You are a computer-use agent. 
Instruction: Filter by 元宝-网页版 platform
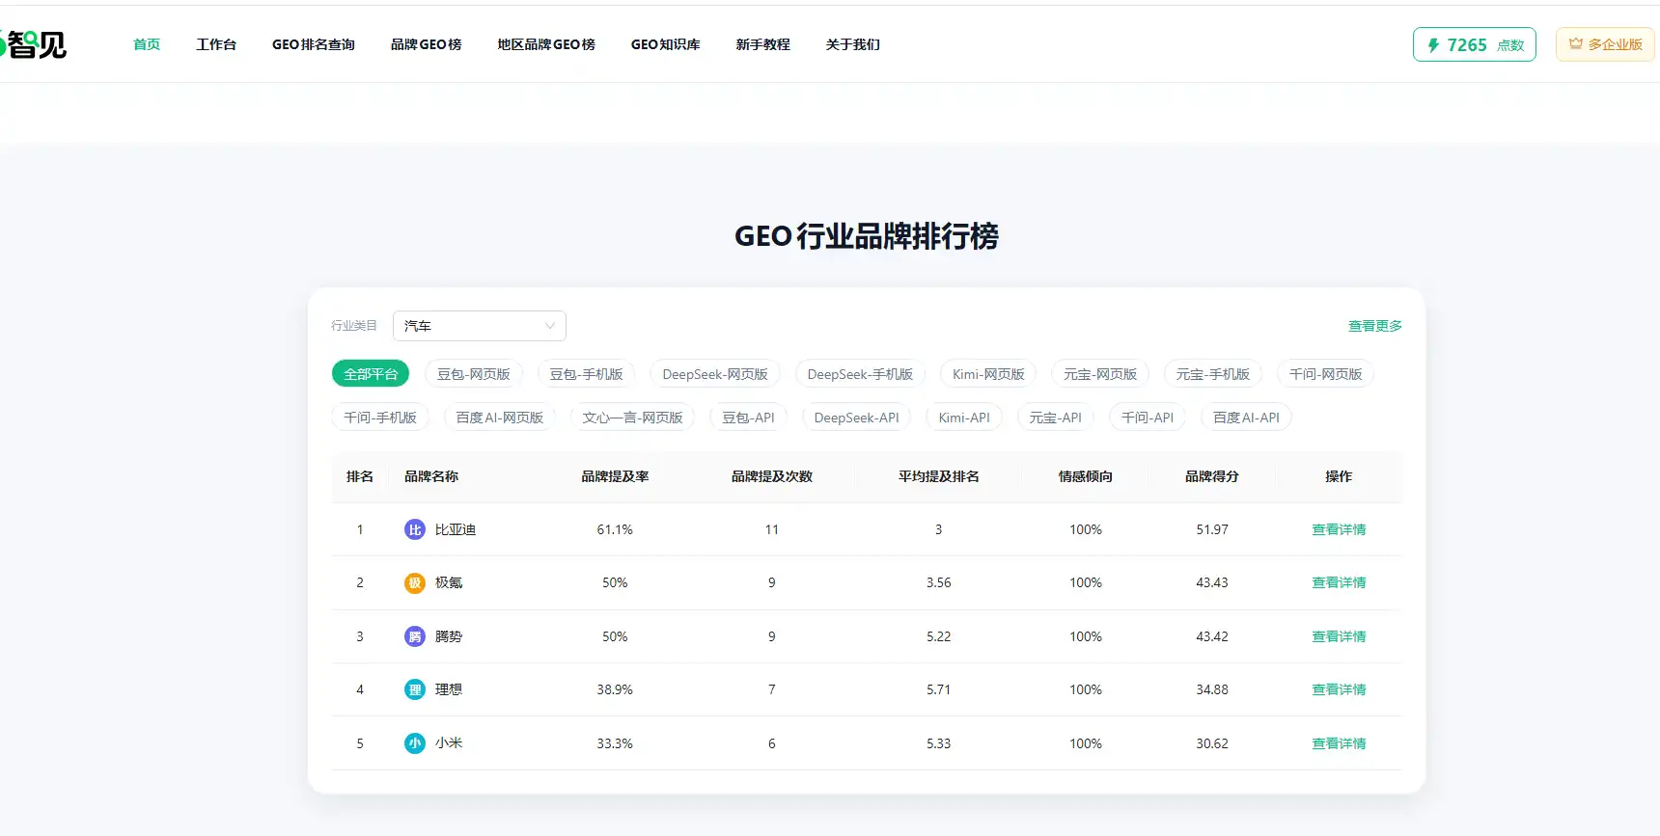(x=1100, y=374)
